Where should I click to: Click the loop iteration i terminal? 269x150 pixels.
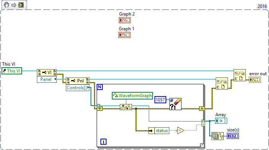(x=103, y=142)
